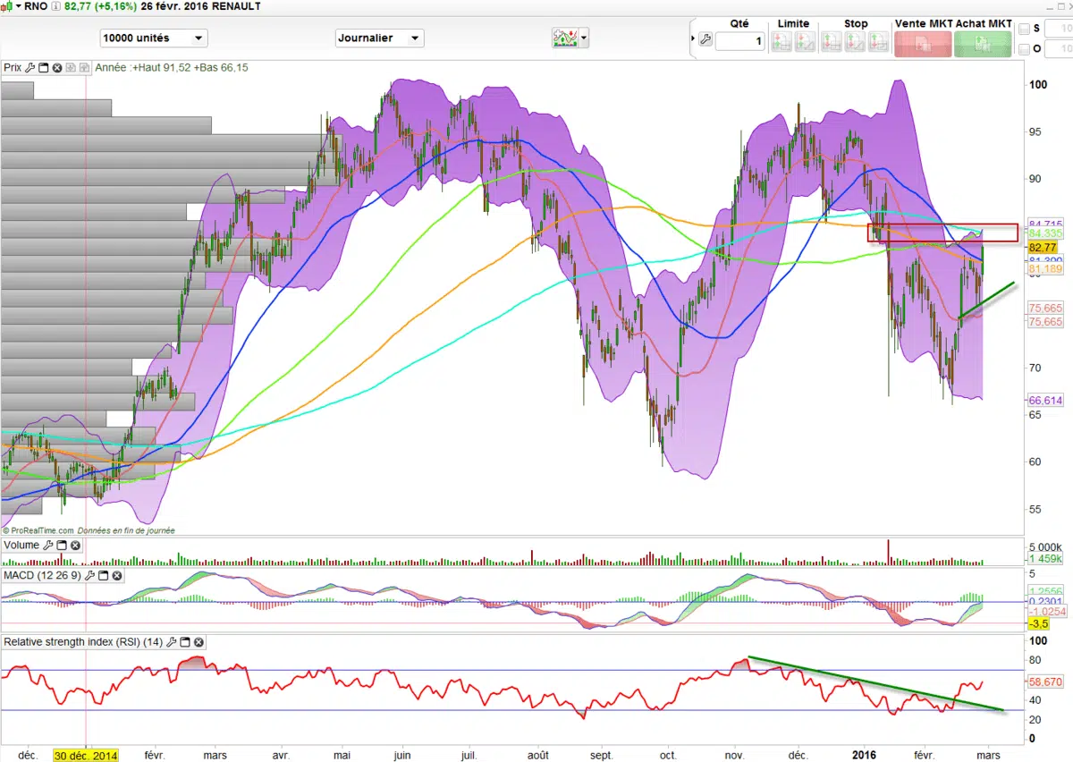
Task: Click the Année :+Haut 91,52 +Bas 66,15 text
Action: click(171, 68)
